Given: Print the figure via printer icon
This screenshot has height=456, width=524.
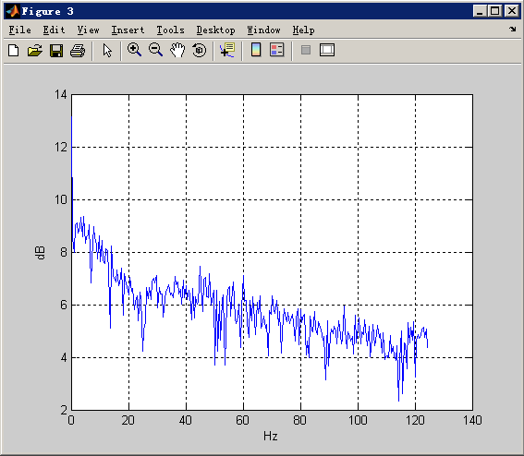Looking at the screenshot, I should coord(78,51).
